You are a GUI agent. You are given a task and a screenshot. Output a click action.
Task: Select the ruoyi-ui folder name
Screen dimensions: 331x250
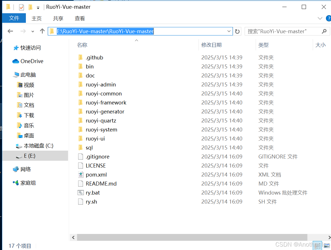tap(95, 139)
